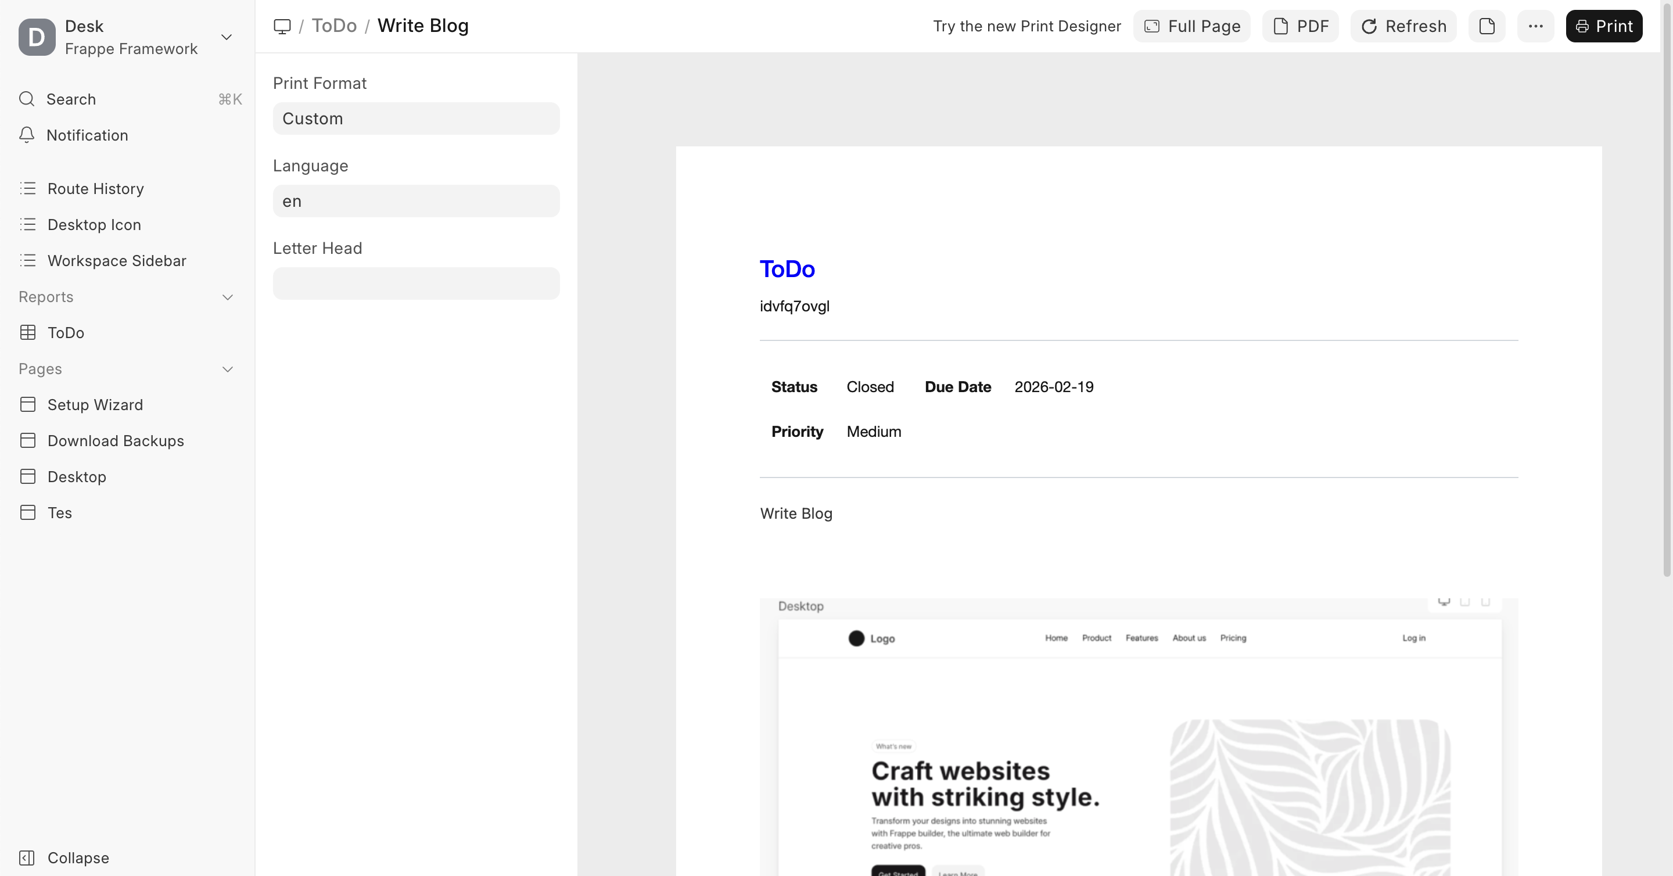The width and height of the screenshot is (1673, 876).
Task: Click the Collapse sidebar icon
Action: point(27,858)
